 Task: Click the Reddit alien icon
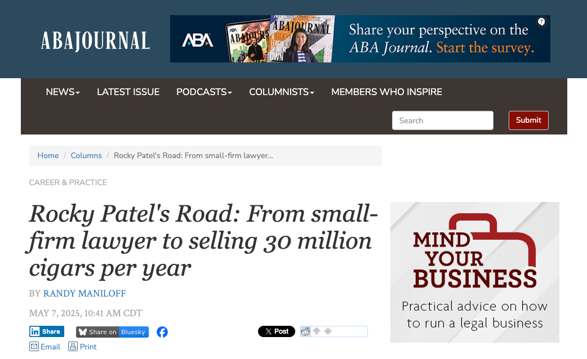pos(305,331)
